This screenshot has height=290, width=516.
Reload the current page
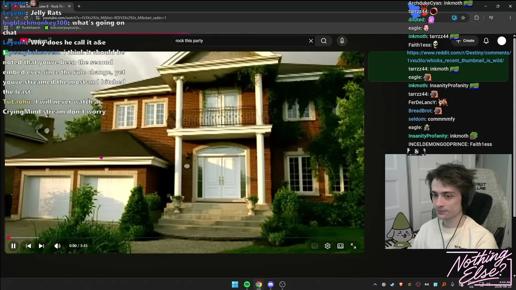point(26,18)
